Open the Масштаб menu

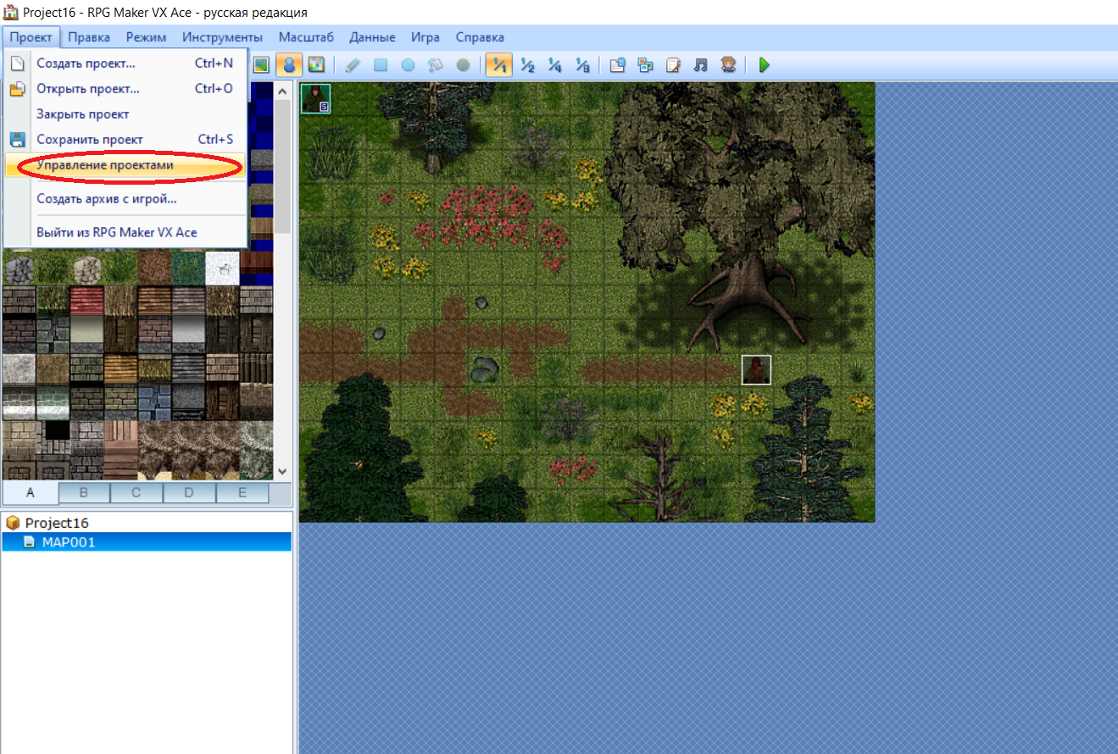click(x=306, y=37)
